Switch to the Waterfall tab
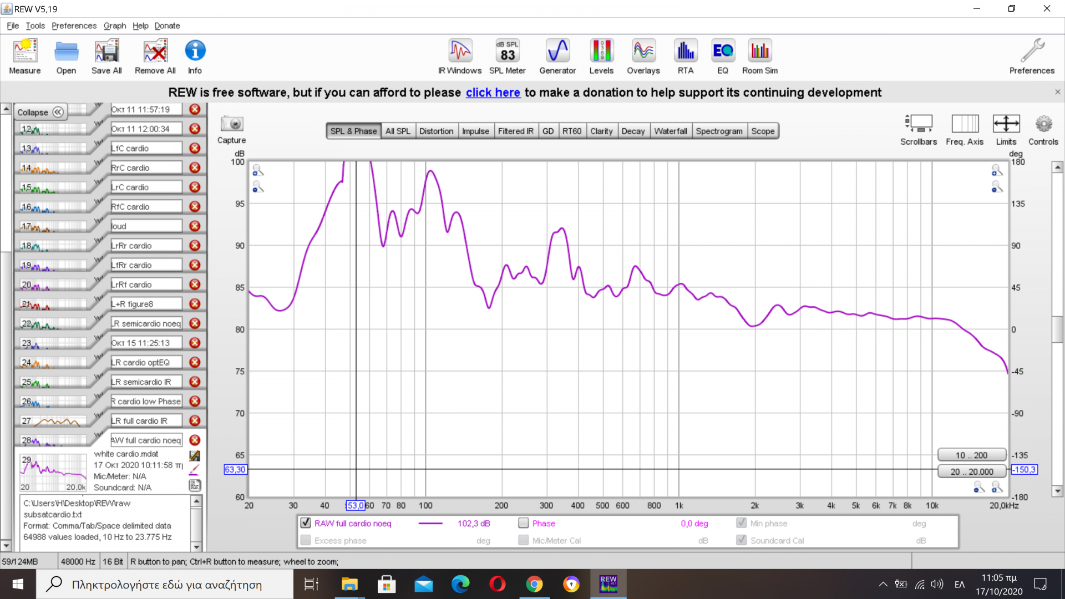The image size is (1065, 599). point(670,131)
